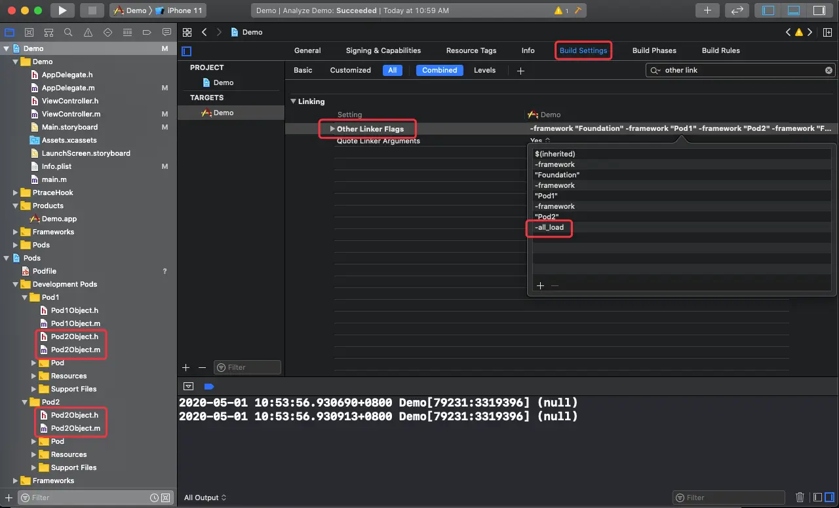This screenshot has width=839, height=508.
Task: Select the -all_load flag row
Action: click(682, 227)
